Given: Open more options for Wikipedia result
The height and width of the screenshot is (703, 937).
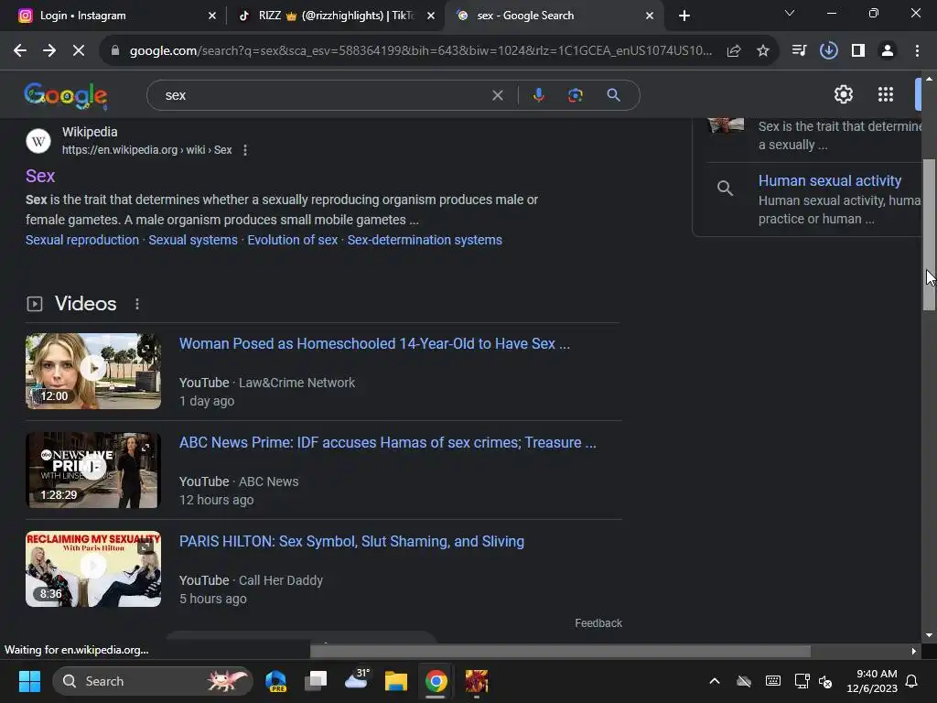Looking at the screenshot, I should pyautogui.click(x=245, y=150).
